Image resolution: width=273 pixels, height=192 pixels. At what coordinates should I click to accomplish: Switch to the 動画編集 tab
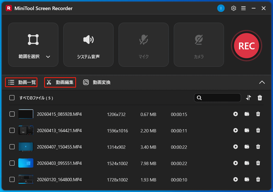(60, 82)
